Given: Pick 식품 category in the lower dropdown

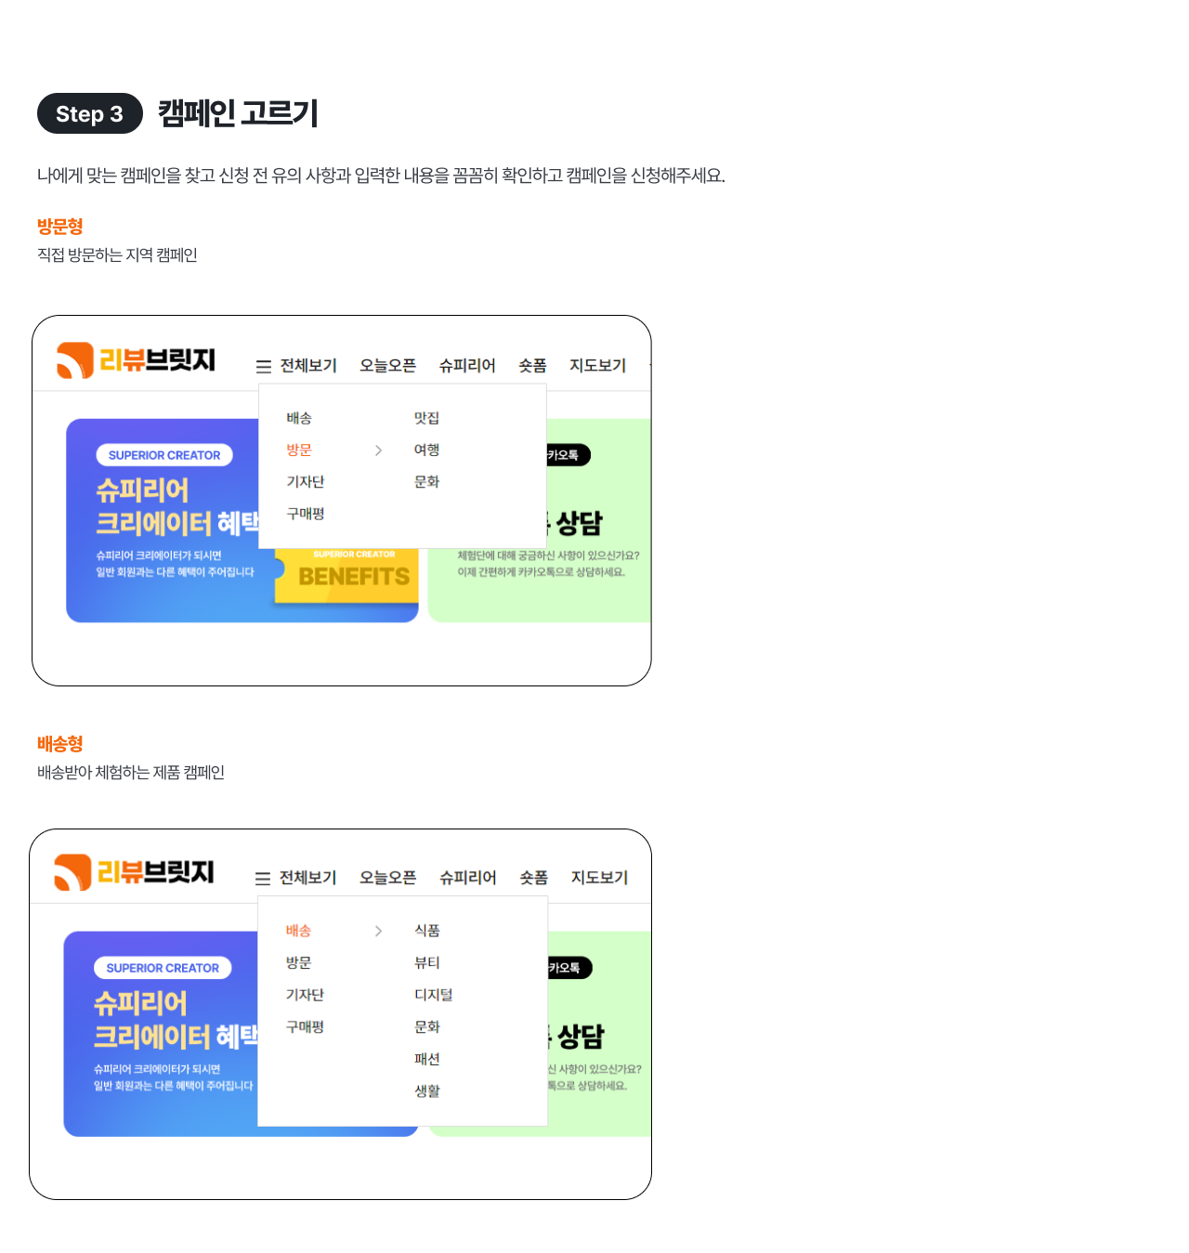Looking at the screenshot, I should (426, 930).
